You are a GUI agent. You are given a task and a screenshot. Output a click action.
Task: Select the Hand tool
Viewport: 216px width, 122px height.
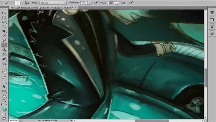click(4, 96)
